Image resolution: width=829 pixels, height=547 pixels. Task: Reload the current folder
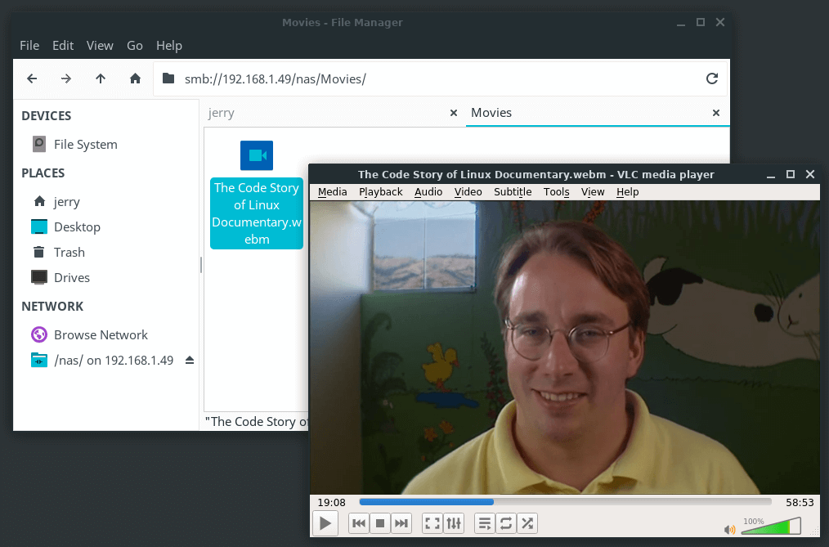712,78
